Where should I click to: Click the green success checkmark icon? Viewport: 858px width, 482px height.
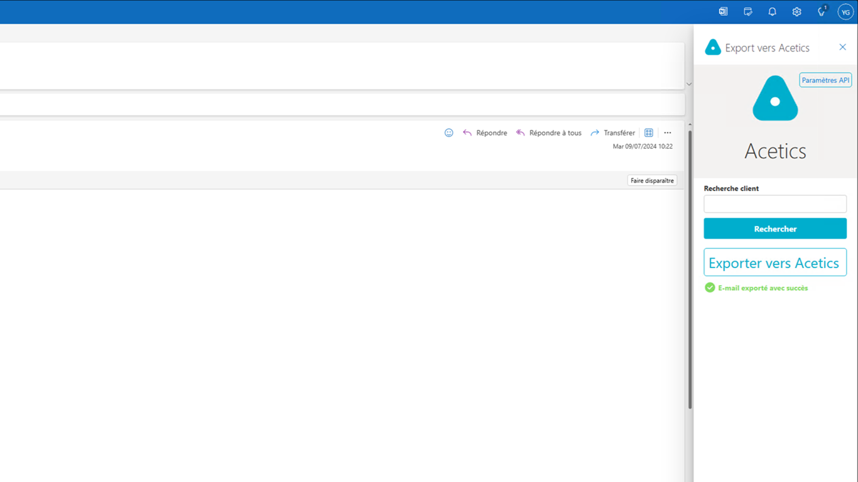point(710,287)
